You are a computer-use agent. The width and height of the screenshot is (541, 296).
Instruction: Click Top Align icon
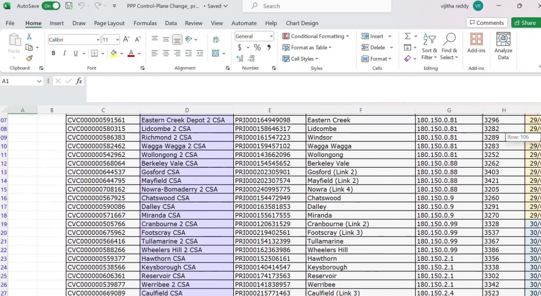pos(155,39)
